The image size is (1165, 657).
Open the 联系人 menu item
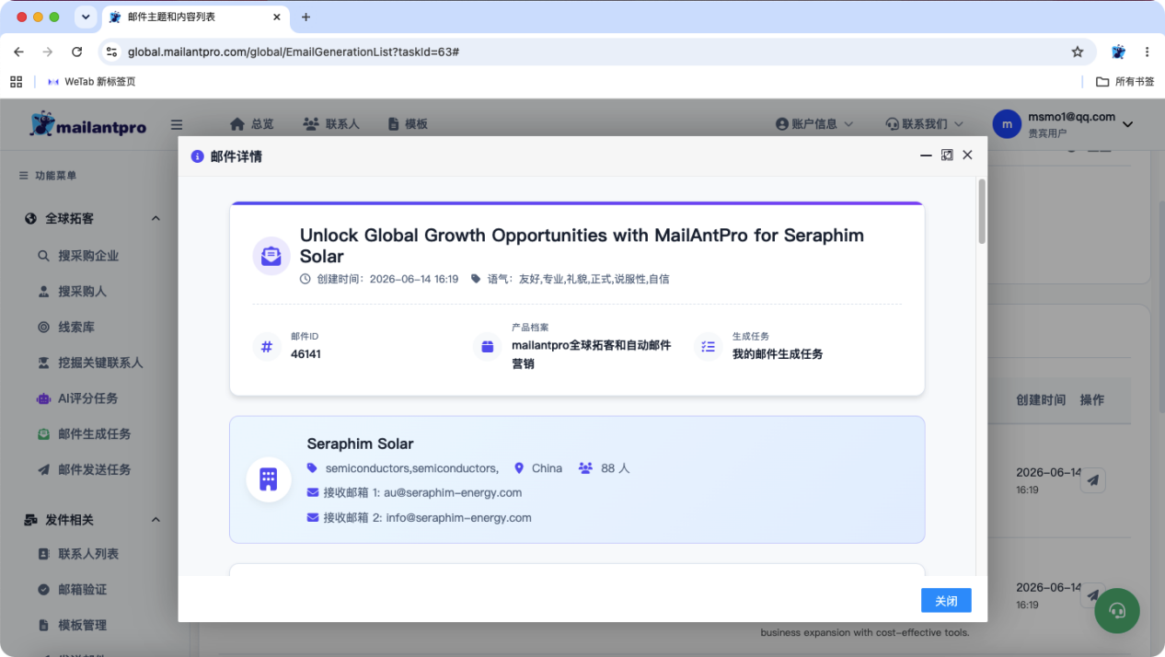click(x=331, y=124)
